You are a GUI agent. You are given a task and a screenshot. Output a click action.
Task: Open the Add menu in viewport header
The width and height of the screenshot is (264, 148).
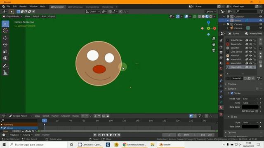(44, 16)
